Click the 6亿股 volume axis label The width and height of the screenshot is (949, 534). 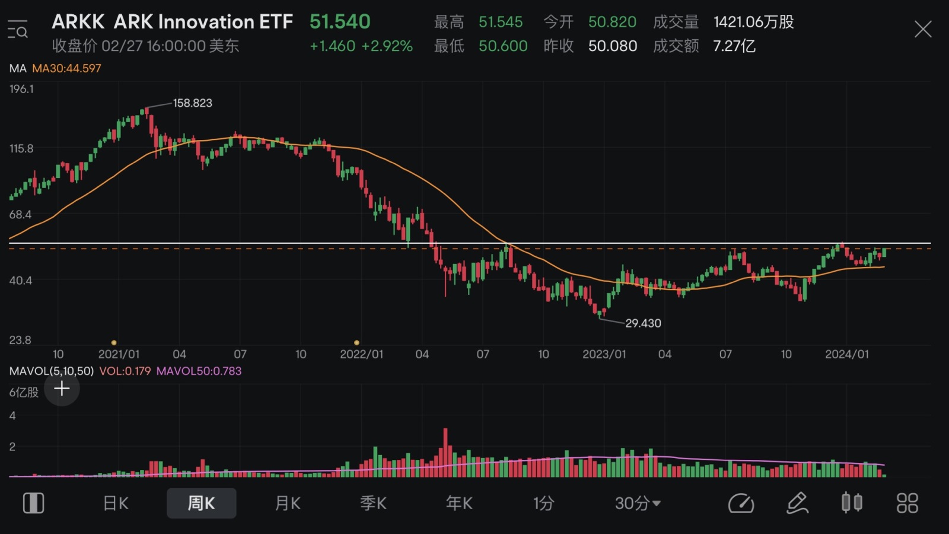click(24, 392)
